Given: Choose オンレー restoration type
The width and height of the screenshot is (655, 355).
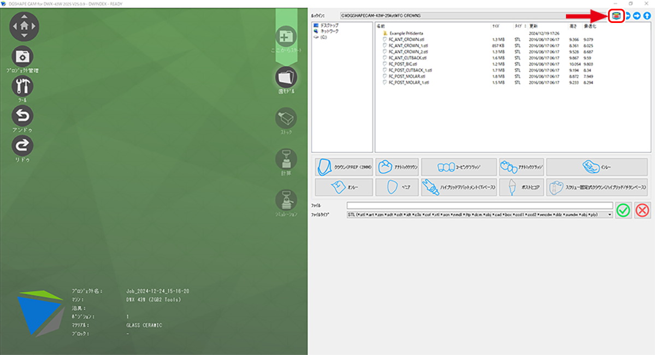Looking at the screenshot, I should pyautogui.click(x=344, y=187).
